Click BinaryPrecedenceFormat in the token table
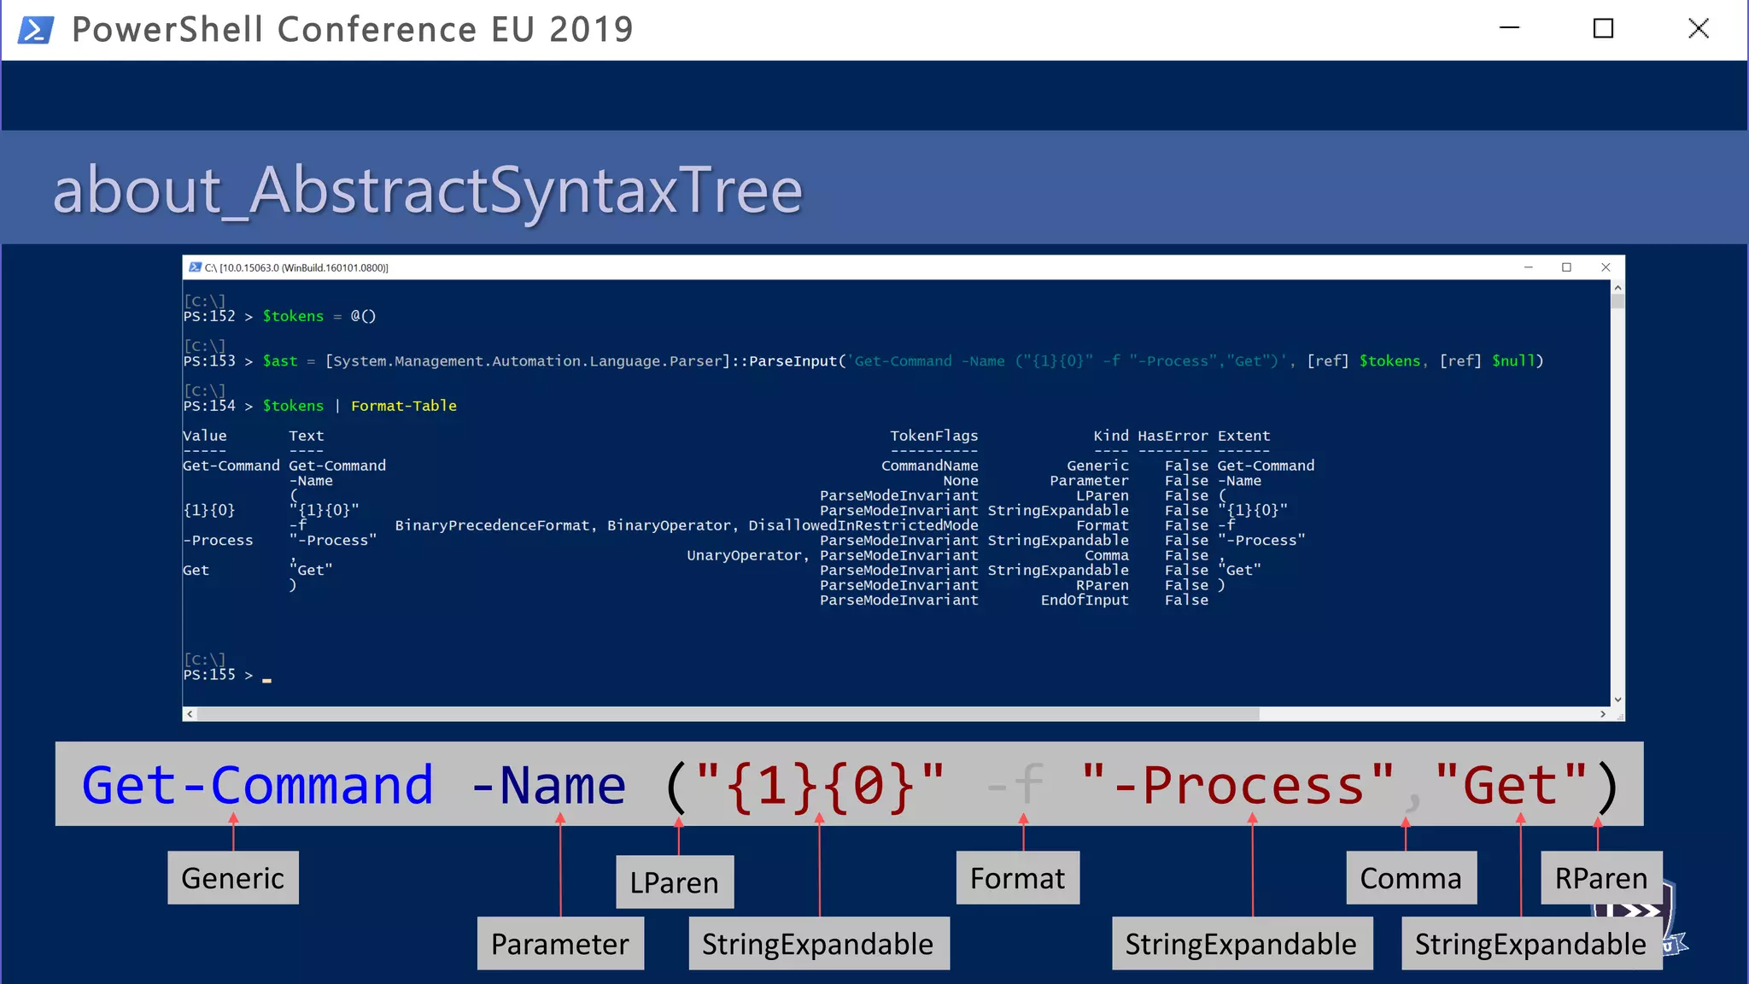 pos(492,525)
